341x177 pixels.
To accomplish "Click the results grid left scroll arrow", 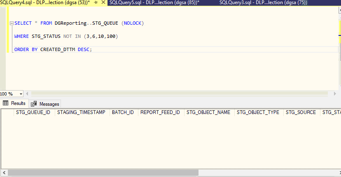I will pos(4,173).
